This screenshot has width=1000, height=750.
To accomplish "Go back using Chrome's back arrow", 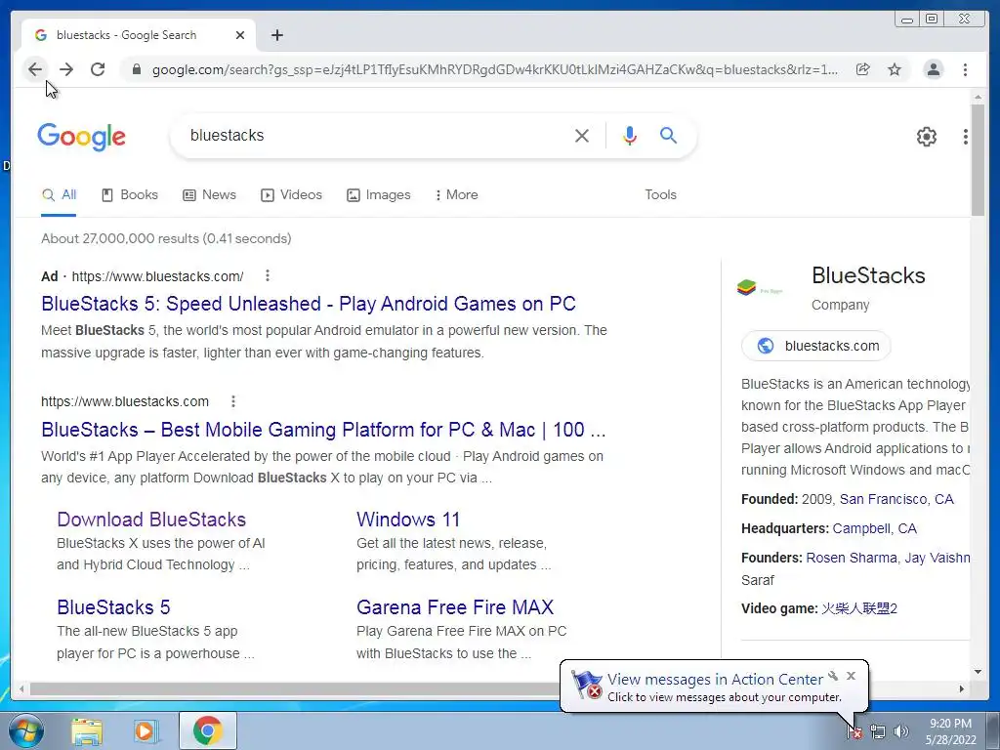I will click(35, 69).
